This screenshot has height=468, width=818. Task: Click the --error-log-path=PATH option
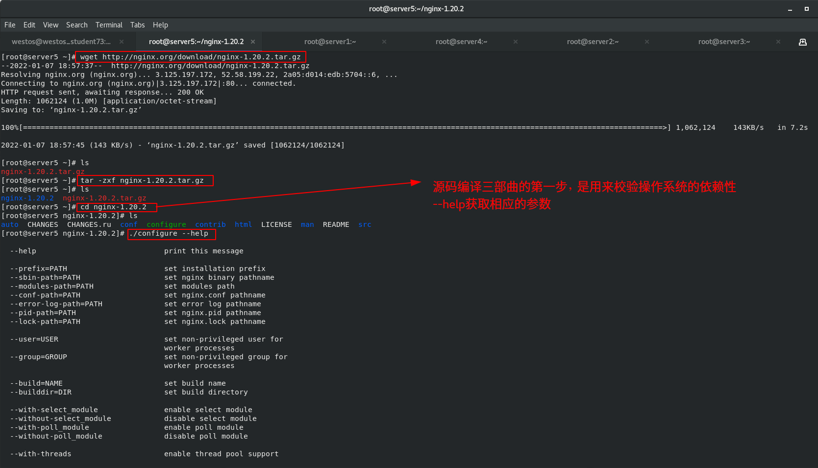56,304
